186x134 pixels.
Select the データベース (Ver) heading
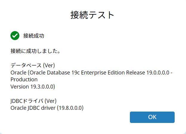pyautogui.click(x=33, y=65)
